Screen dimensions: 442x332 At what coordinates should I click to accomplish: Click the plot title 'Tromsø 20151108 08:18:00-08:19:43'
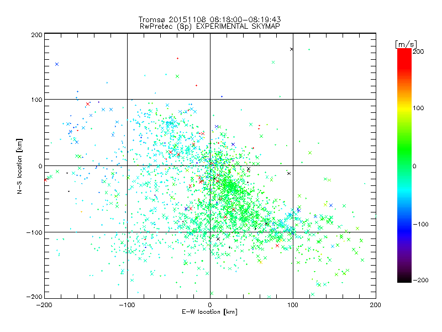210,19
